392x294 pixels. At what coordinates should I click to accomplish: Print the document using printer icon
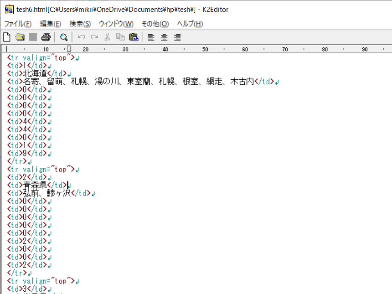(x=46, y=37)
